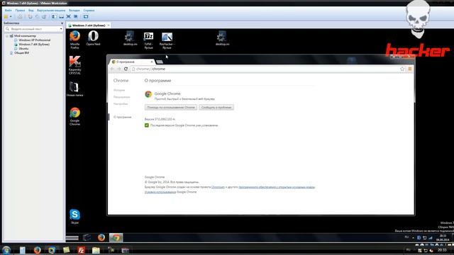This screenshot has height=255, width=454.
Task: Click Chrome's forward navigation arrow
Action: click(x=118, y=69)
